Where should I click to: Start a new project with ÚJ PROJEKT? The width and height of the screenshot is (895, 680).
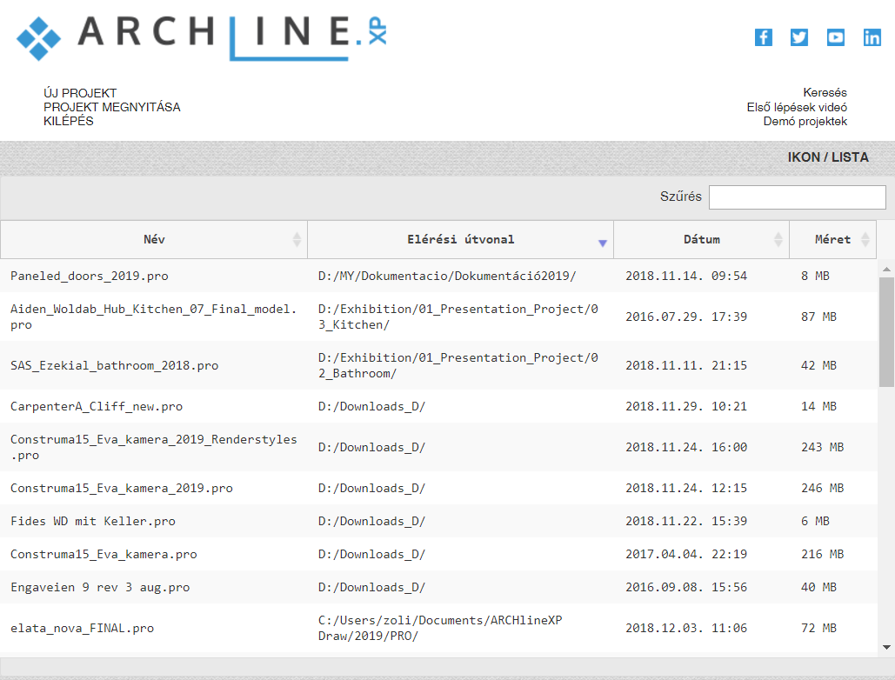click(x=80, y=93)
